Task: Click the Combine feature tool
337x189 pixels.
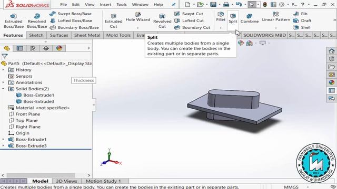Action: [x=250, y=18]
